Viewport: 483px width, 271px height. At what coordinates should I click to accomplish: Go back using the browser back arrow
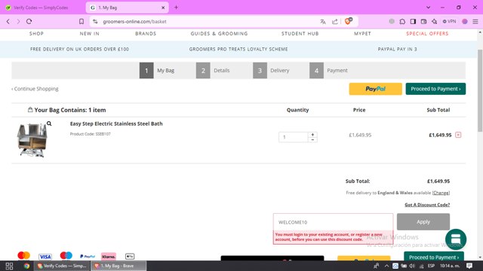(x=8, y=22)
